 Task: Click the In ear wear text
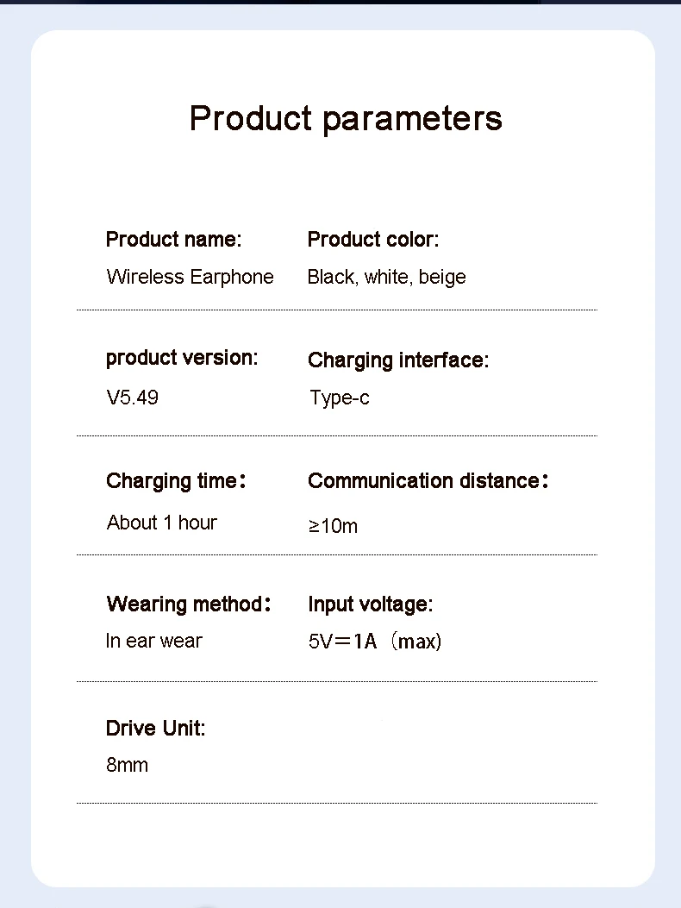point(154,641)
